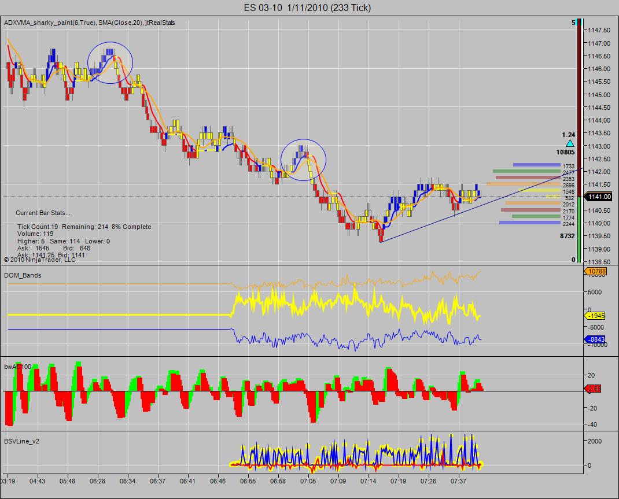
Task: Click the Tick Count:19 Remaining: 214 line
Action: [x=84, y=227]
